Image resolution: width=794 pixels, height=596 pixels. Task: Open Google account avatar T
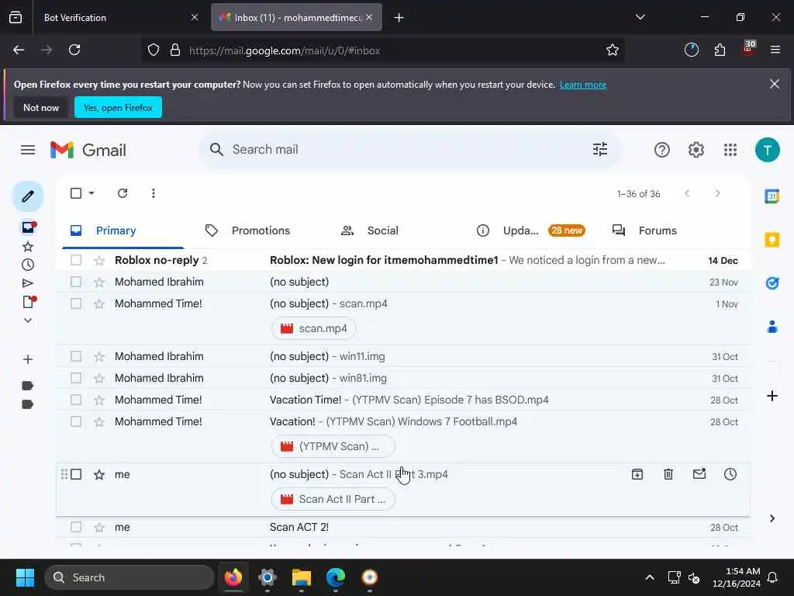click(x=768, y=150)
